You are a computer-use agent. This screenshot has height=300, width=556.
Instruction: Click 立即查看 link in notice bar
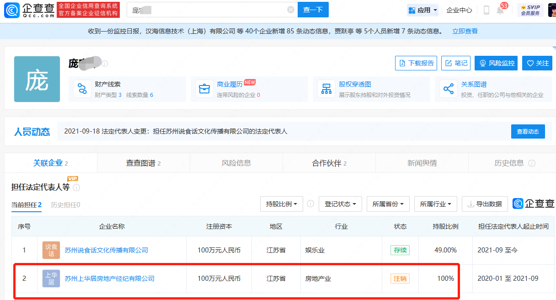point(465,31)
